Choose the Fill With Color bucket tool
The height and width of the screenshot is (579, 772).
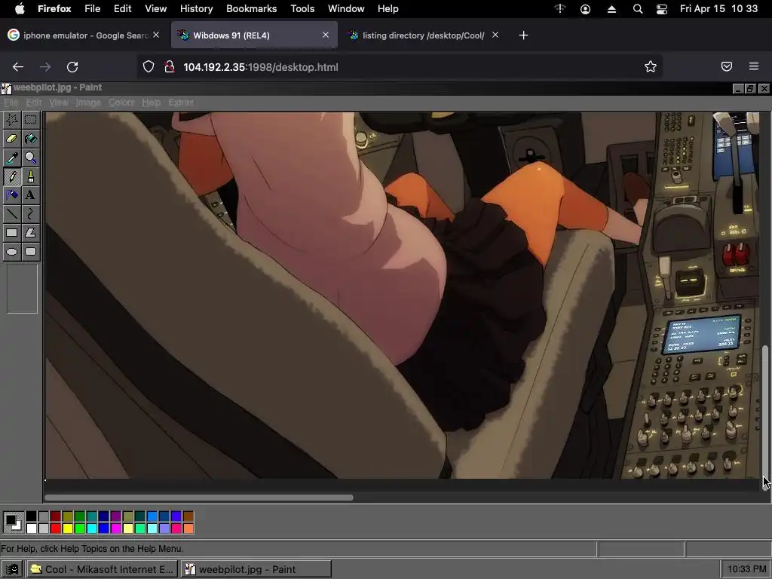coord(30,139)
